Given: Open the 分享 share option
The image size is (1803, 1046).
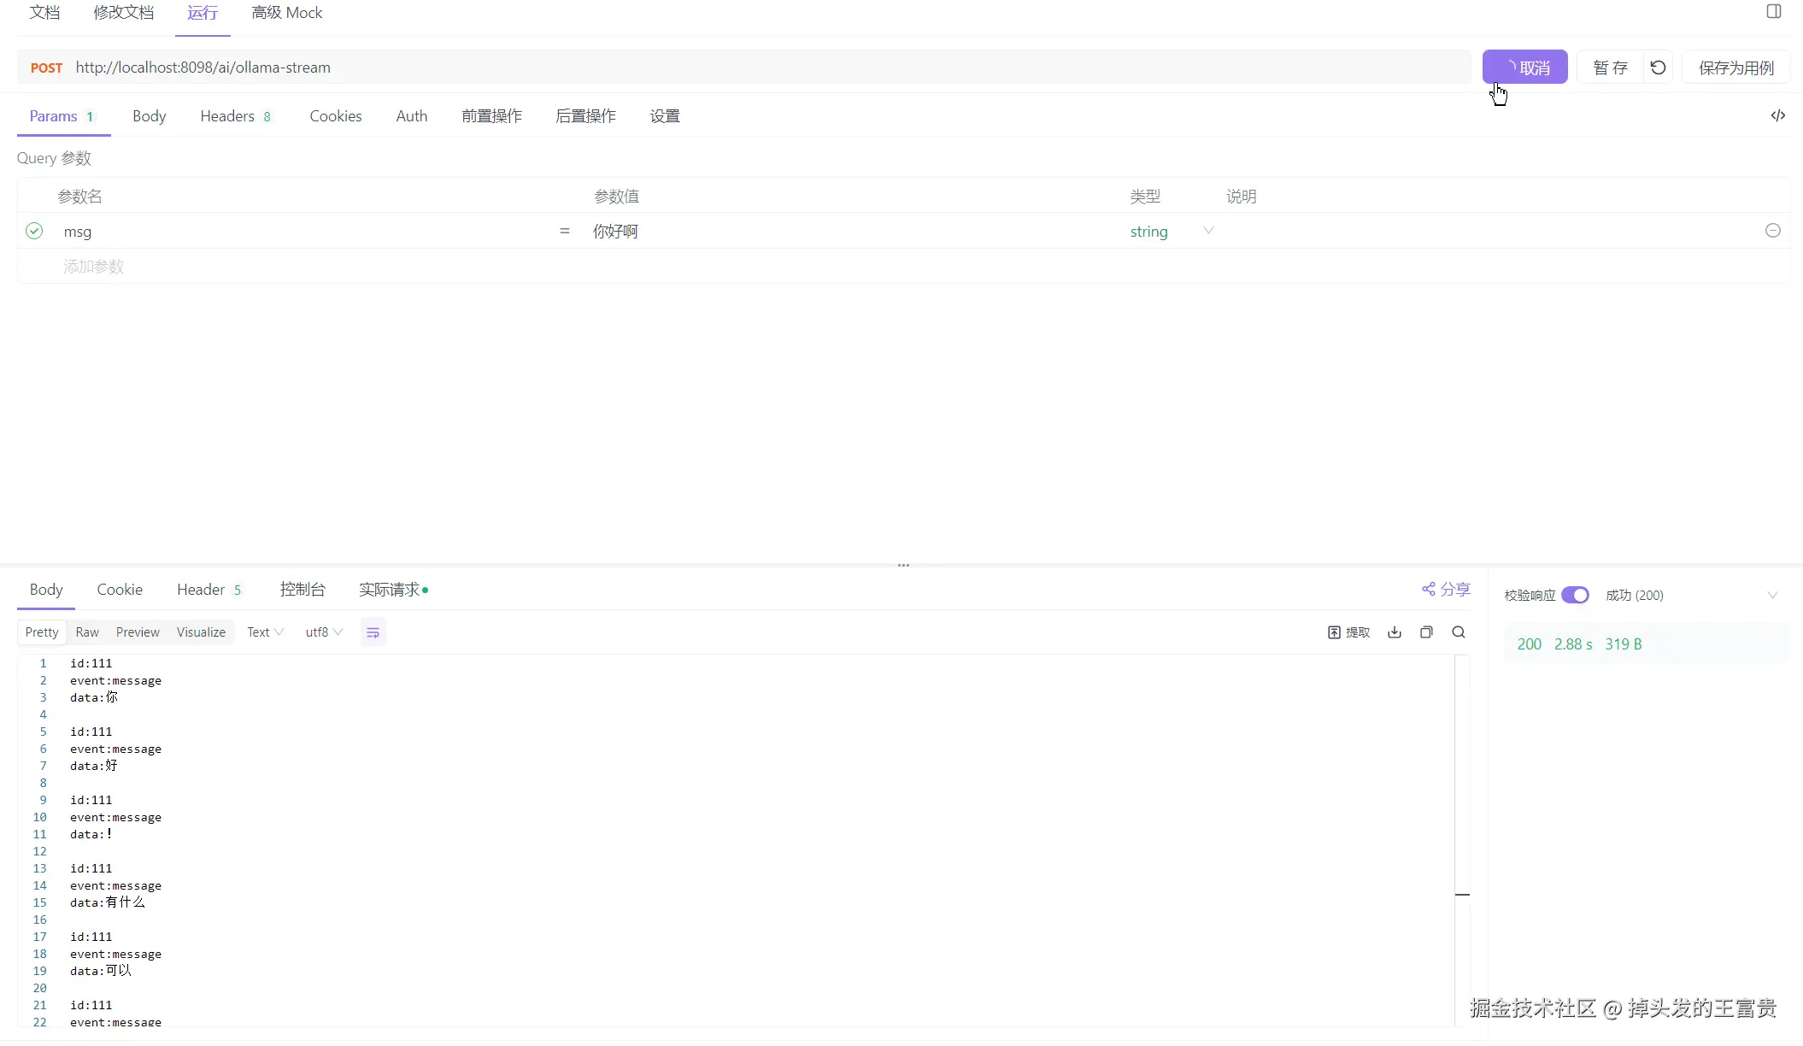Looking at the screenshot, I should 1446,589.
